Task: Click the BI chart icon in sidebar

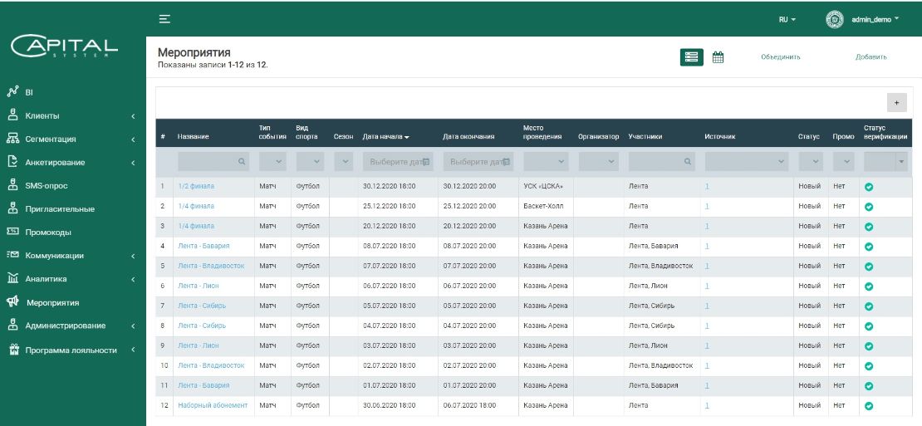Action: point(12,92)
